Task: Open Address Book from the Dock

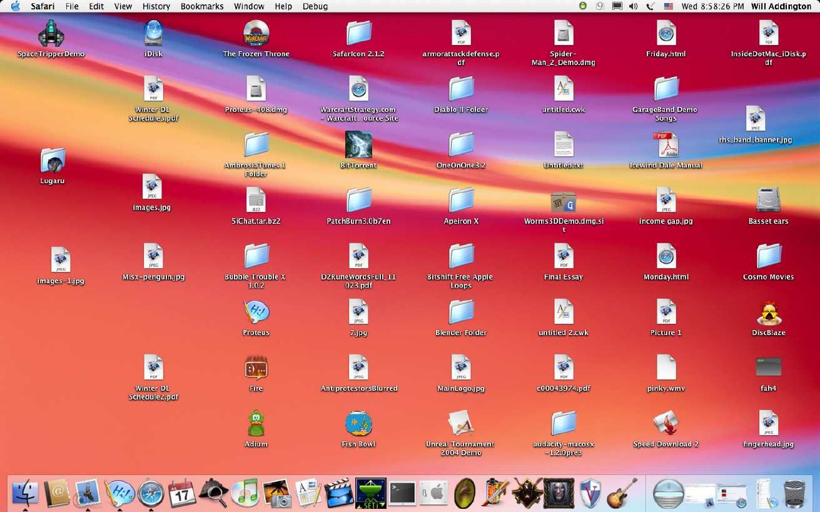Action: [57, 493]
